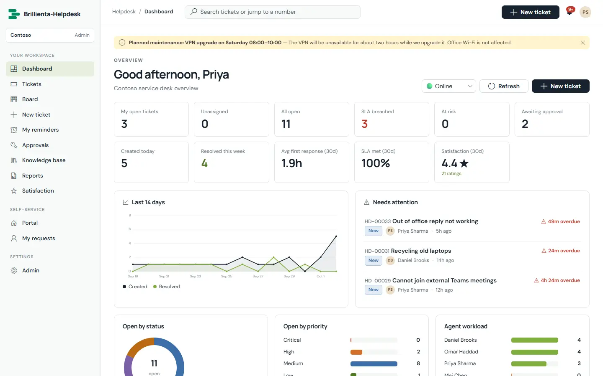Open the Contoso workspace switcher
This screenshot has width=603, height=376.
click(x=50, y=35)
